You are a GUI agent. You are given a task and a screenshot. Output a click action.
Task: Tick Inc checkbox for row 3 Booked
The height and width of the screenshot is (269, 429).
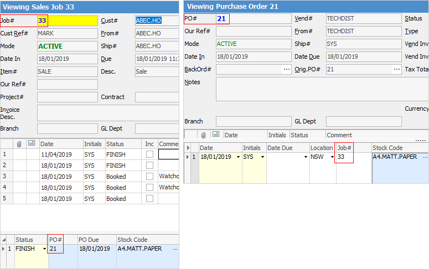(x=149, y=176)
